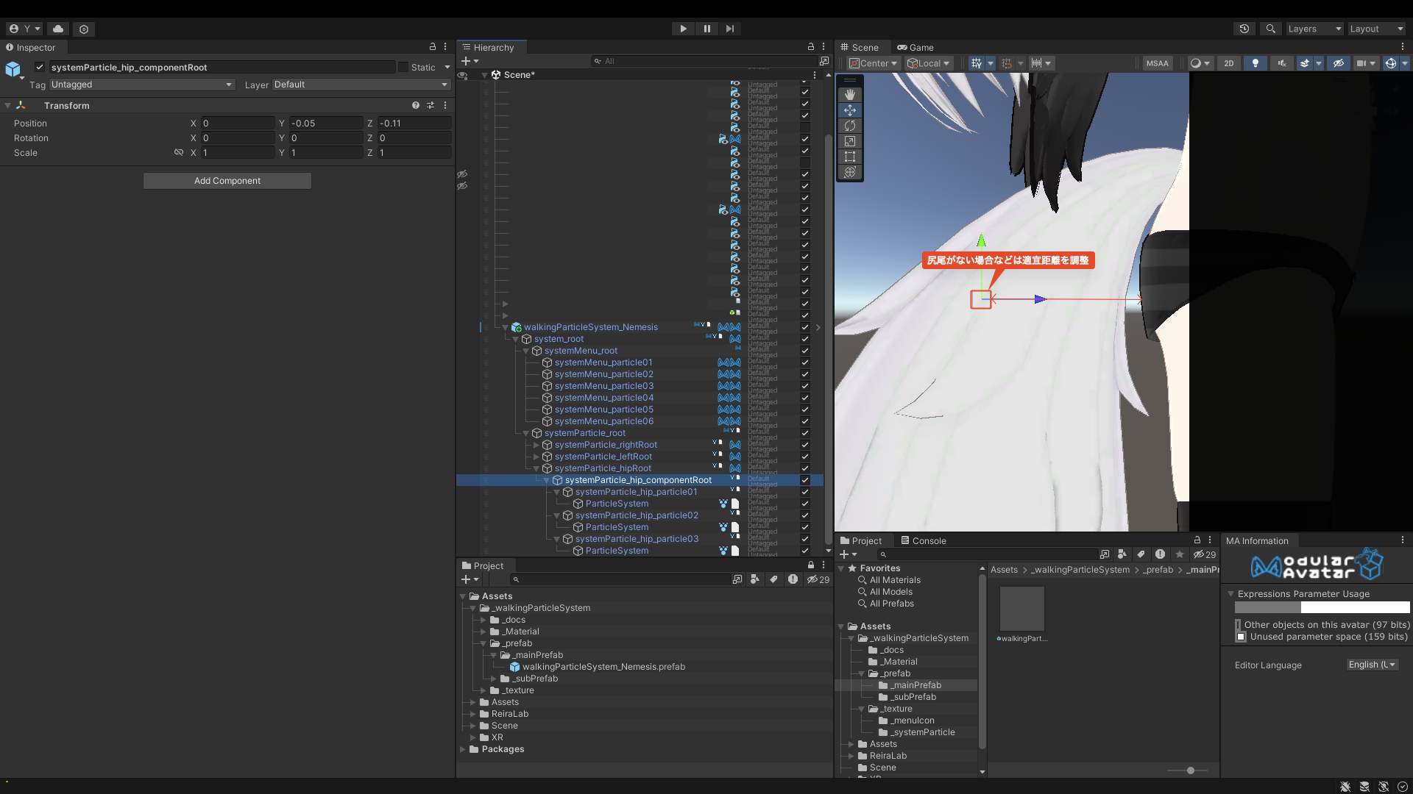
Task: Collapse the systemParticle_hipRoot tree node
Action: [x=536, y=468]
